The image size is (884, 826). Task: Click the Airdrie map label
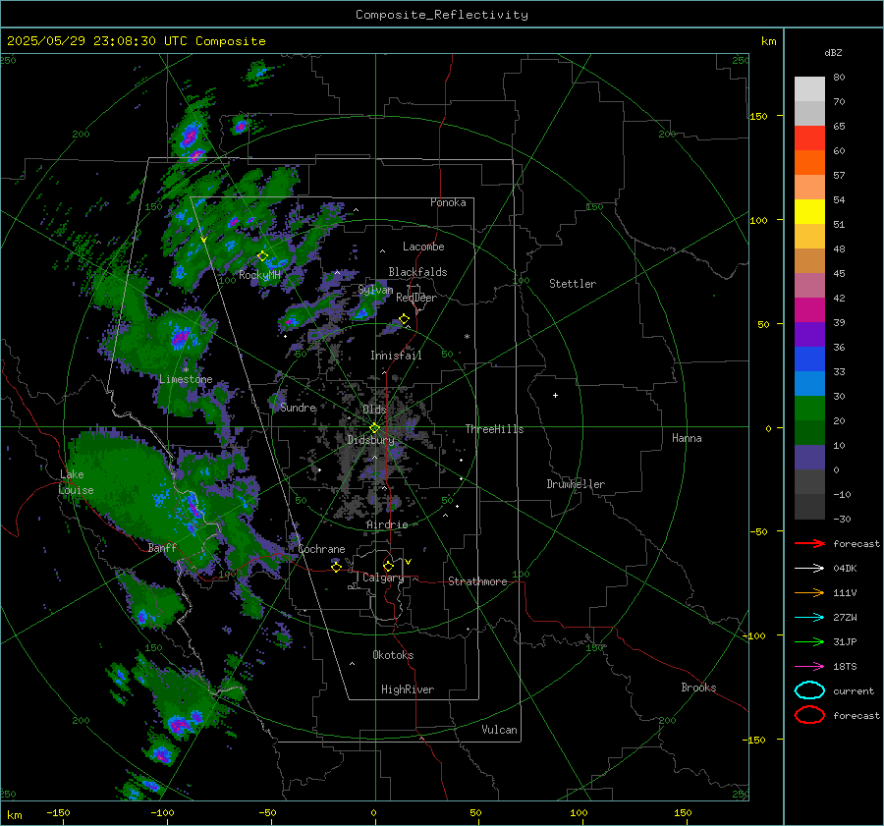pyautogui.click(x=387, y=524)
